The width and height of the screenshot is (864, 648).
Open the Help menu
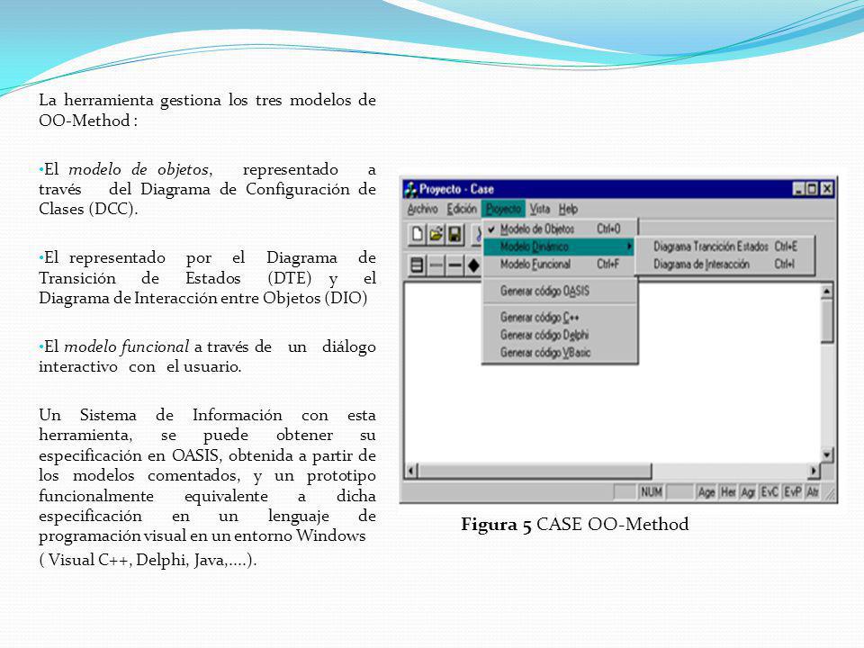point(568,210)
